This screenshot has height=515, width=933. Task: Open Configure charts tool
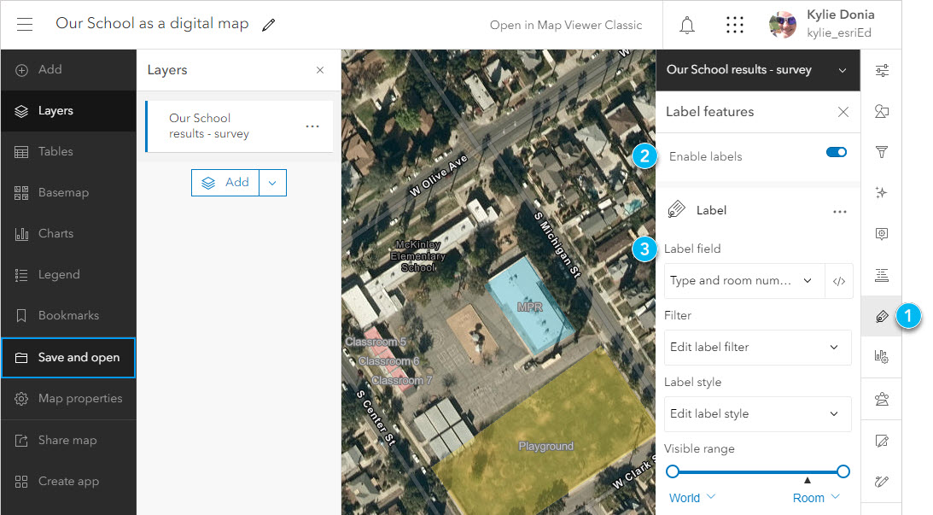[x=882, y=357]
